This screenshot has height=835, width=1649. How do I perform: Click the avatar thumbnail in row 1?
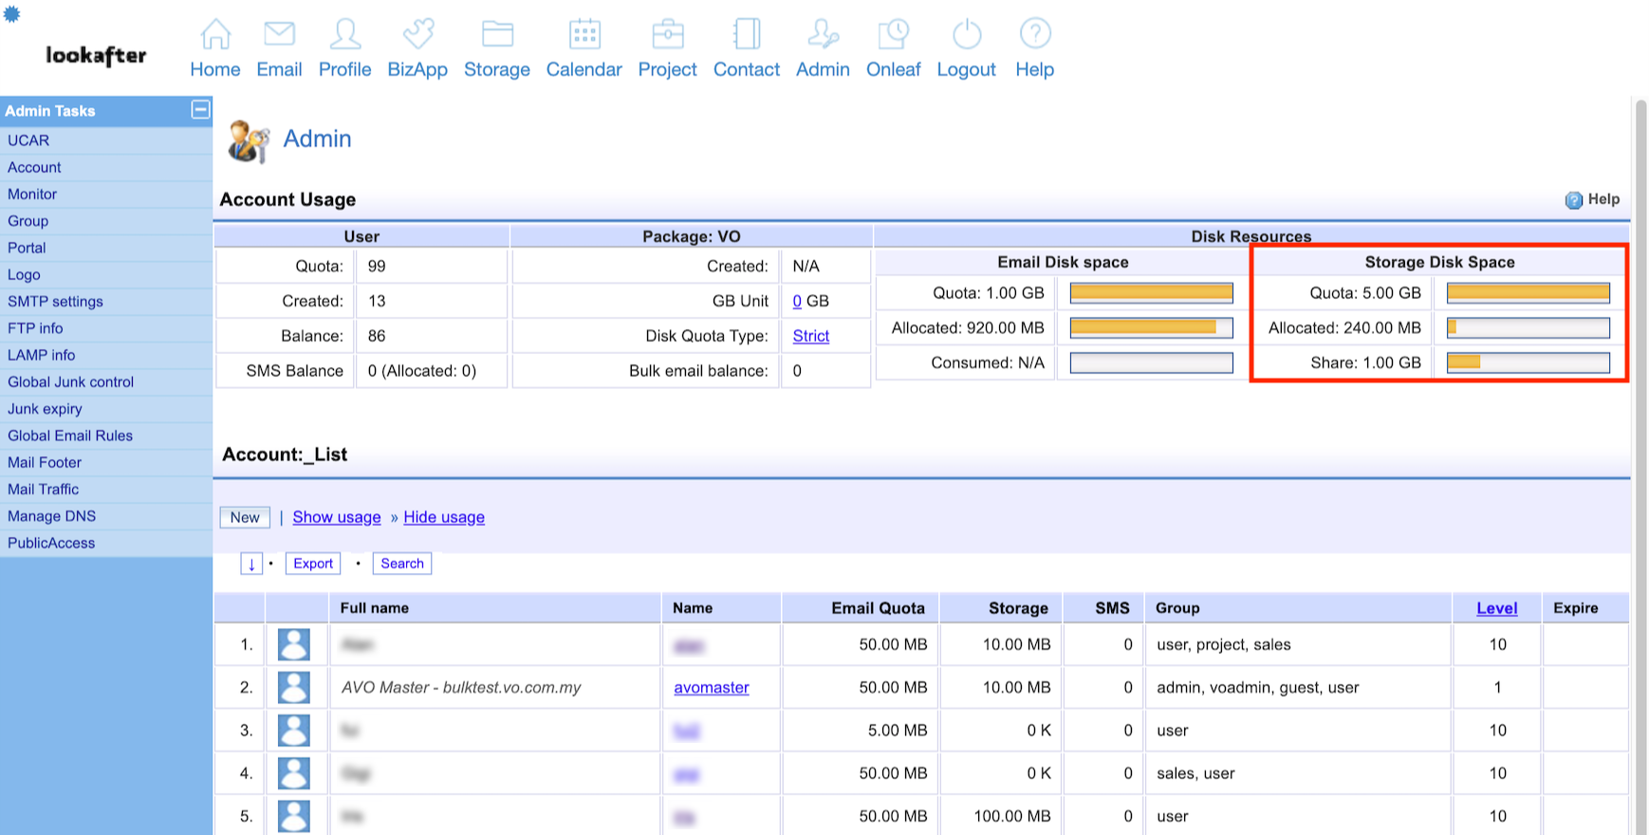coord(294,644)
